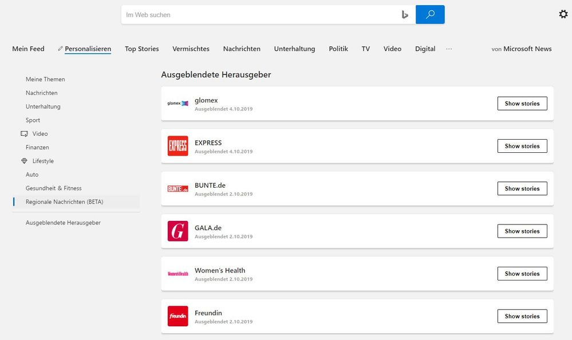Click the Women's Health publisher name
Viewport: 572px width, 340px height.
click(x=220, y=270)
